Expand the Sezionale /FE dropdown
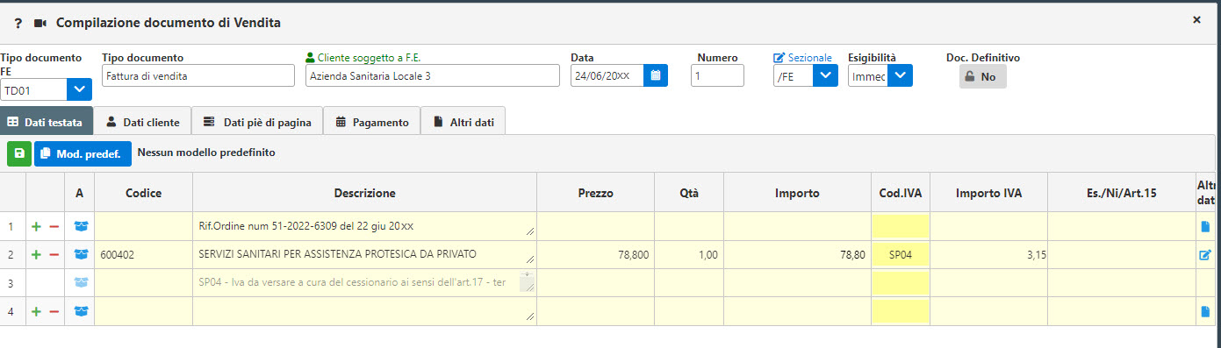Viewport: 1221px width, 348px height. (x=826, y=76)
